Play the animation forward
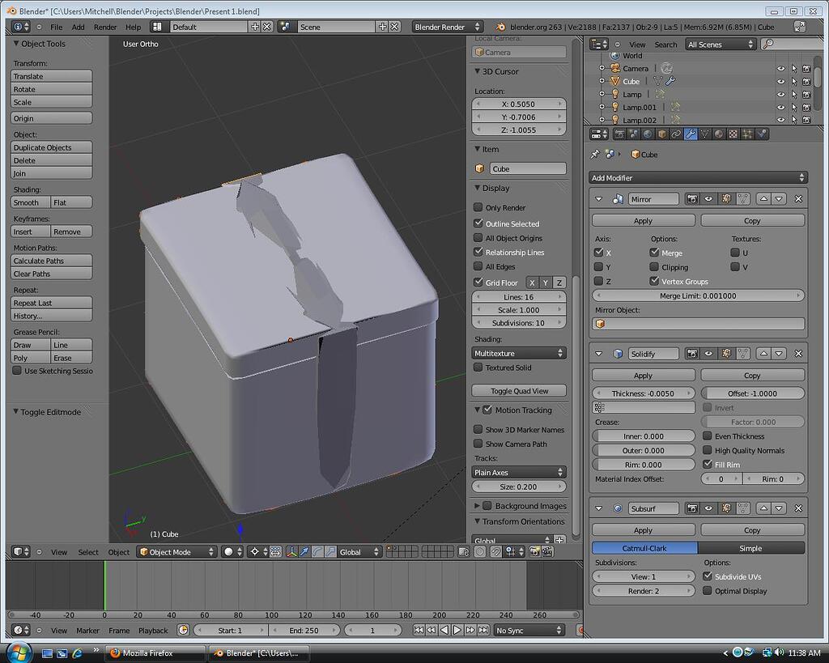829x663 pixels. click(457, 631)
